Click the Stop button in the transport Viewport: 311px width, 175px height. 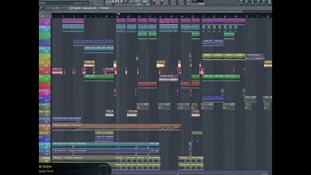point(120,1)
